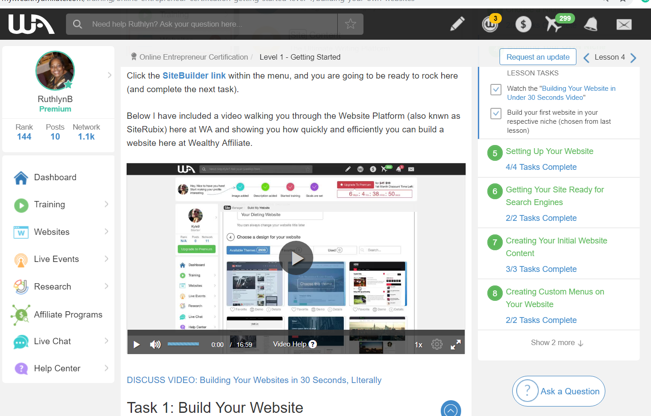Click the Wealthy Affiliate WA logo
The image size is (651, 416).
(31, 24)
